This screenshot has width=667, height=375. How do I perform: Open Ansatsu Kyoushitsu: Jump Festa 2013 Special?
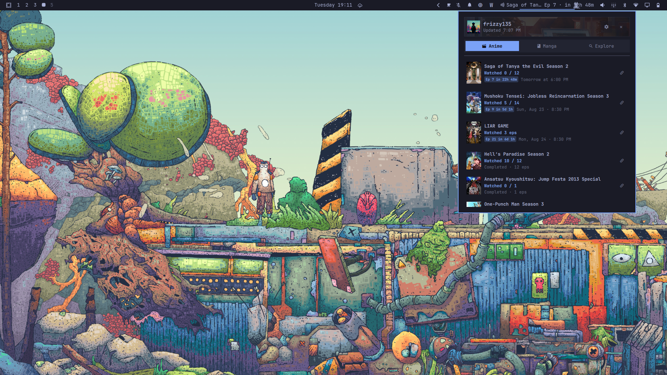pyautogui.click(x=542, y=179)
